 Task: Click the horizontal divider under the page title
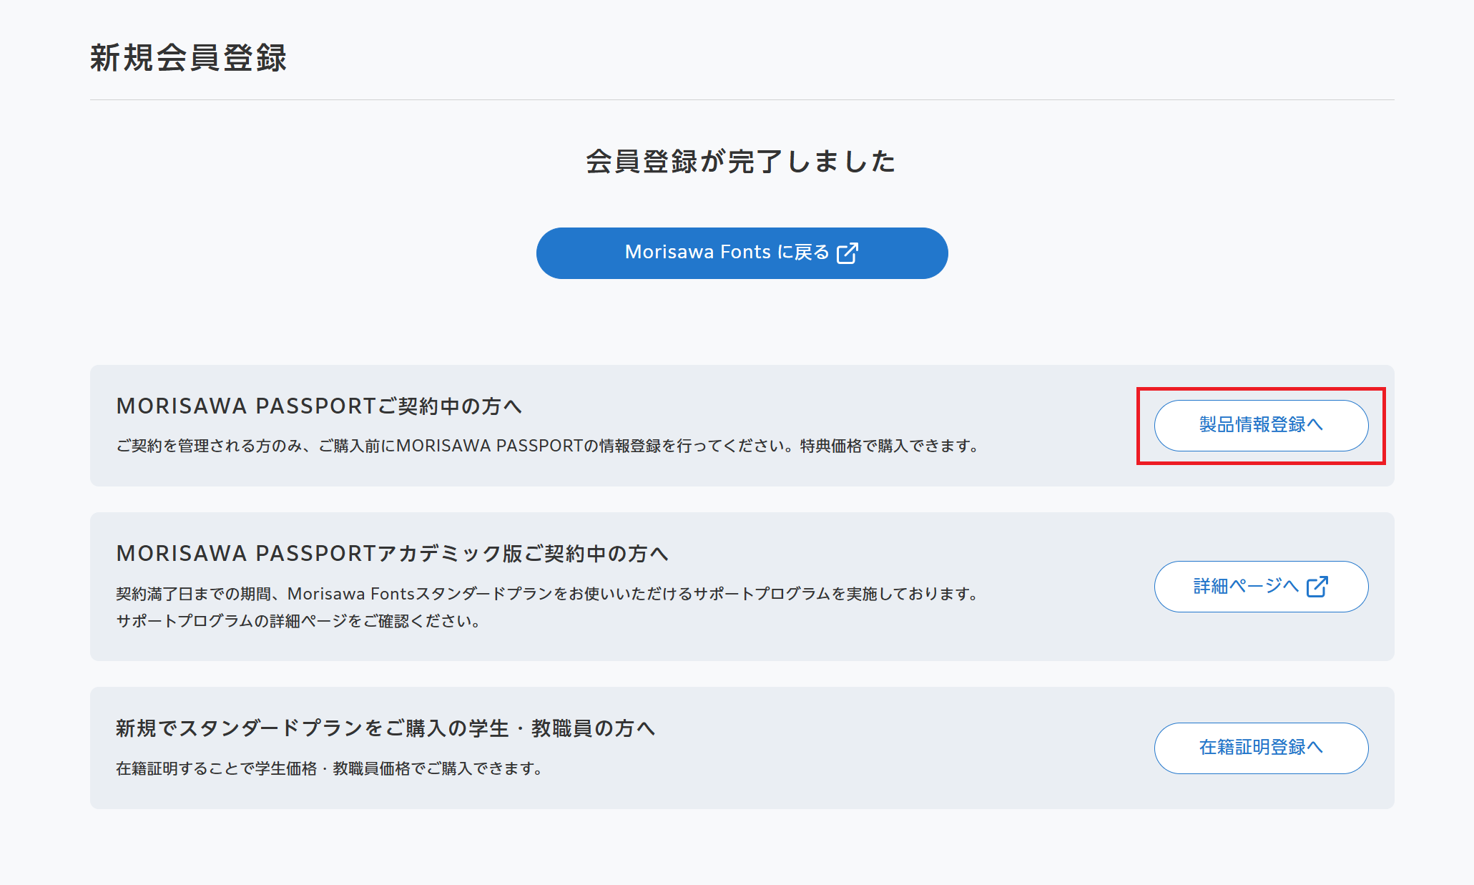[x=740, y=102]
